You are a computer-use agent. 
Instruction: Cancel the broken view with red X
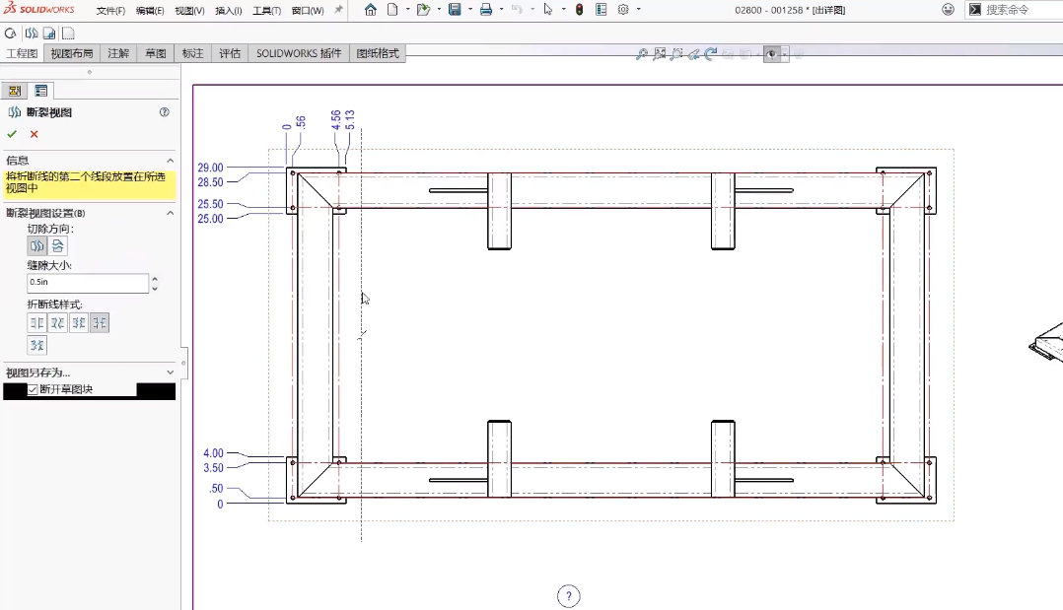point(34,134)
